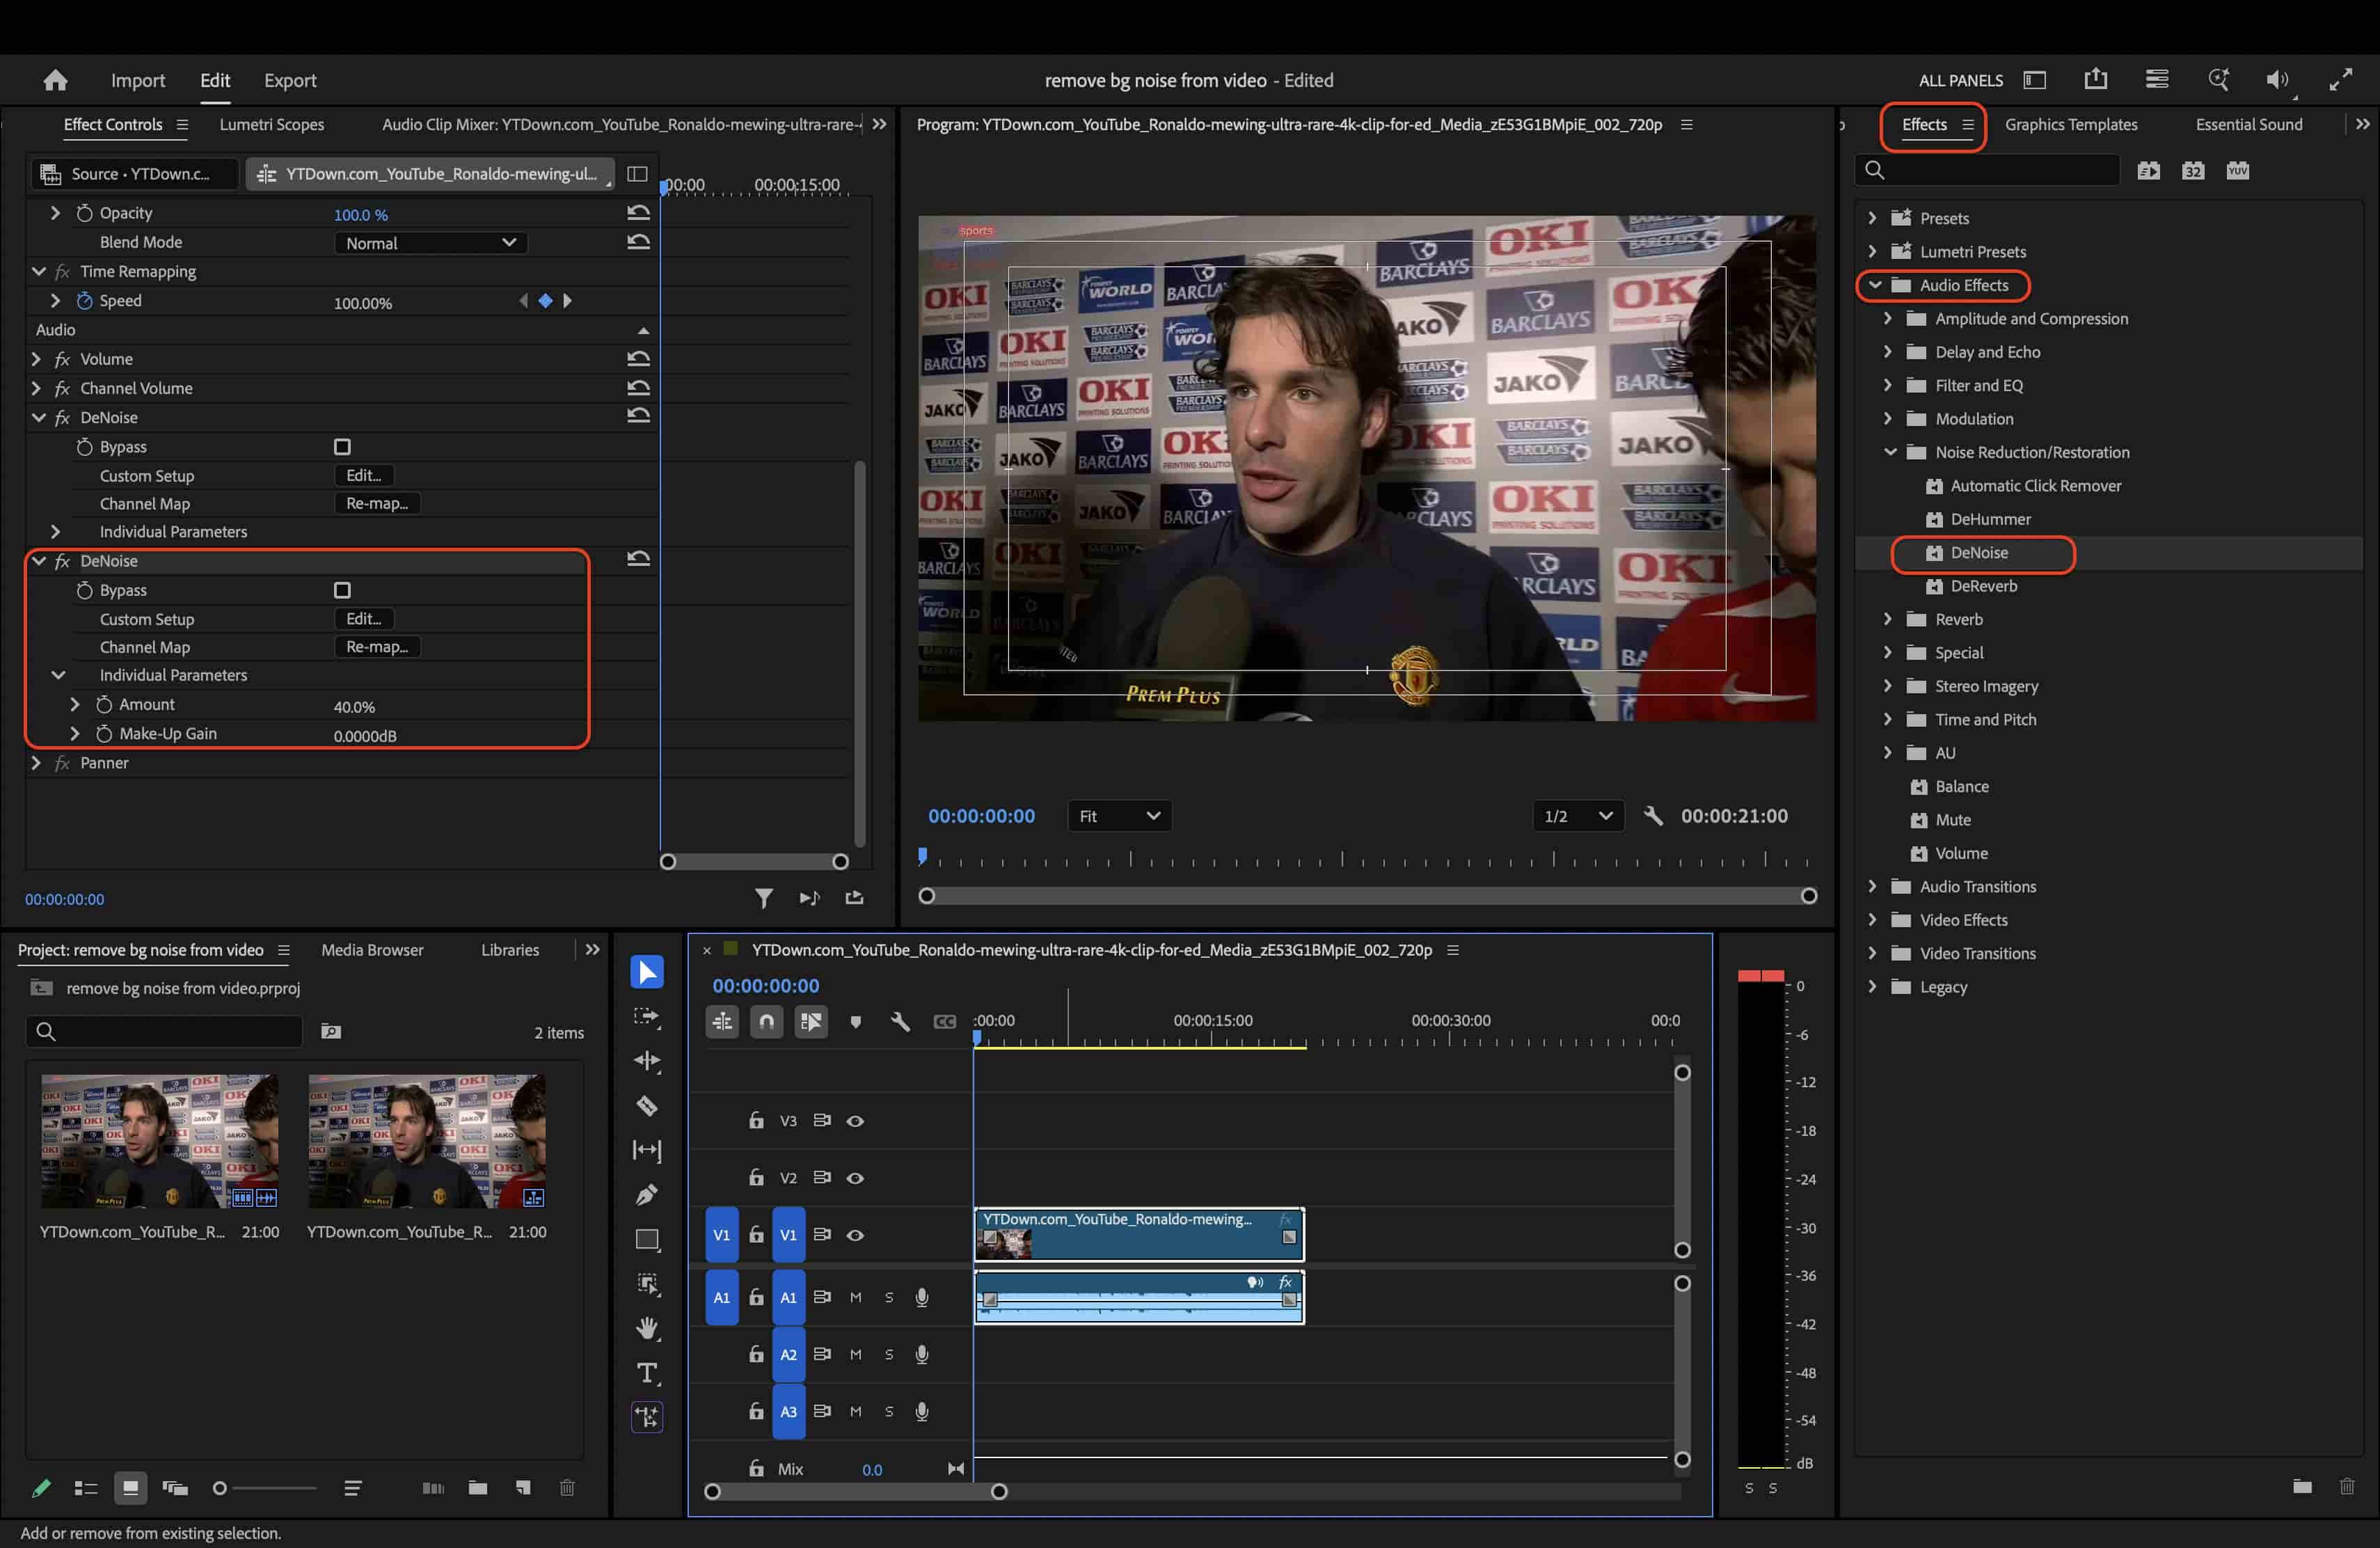Reset the Opacity parameter
2380x1548 pixels.
pos(638,213)
